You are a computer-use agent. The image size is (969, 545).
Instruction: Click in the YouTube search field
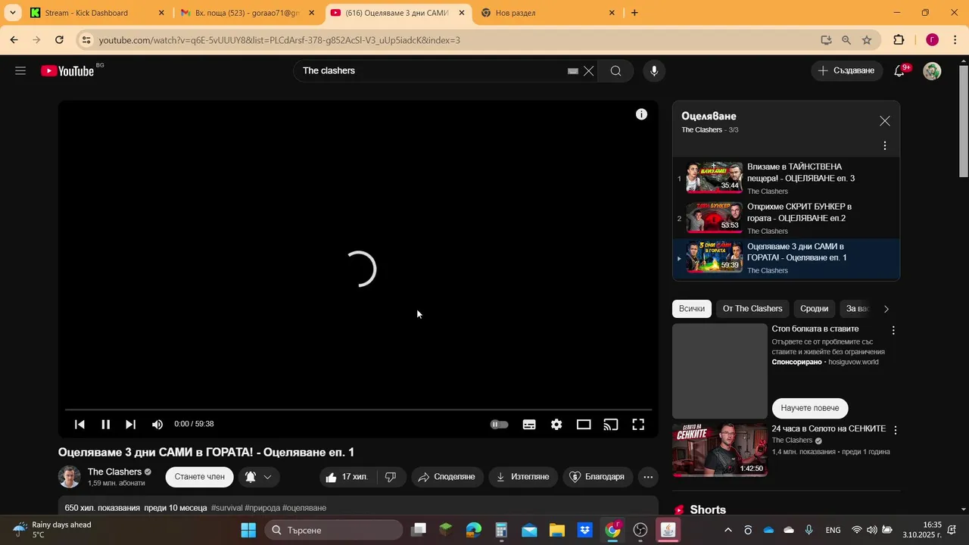(x=432, y=70)
